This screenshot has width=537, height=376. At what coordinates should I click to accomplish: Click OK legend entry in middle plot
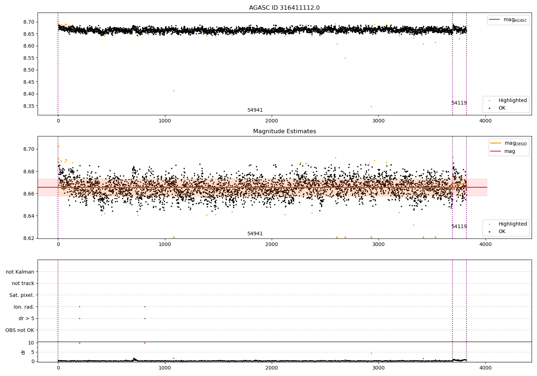point(502,232)
